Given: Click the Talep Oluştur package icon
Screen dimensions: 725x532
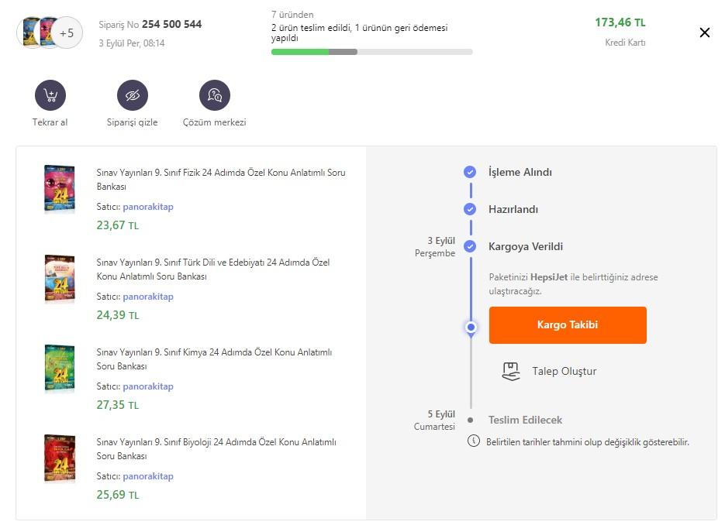Looking at the screenshot, I should point(510,372).
